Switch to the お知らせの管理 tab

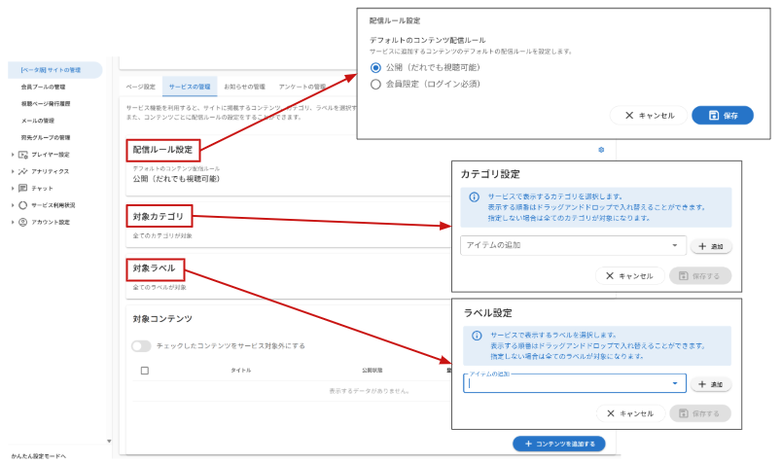pyautogui.click(x=244, y=87)
